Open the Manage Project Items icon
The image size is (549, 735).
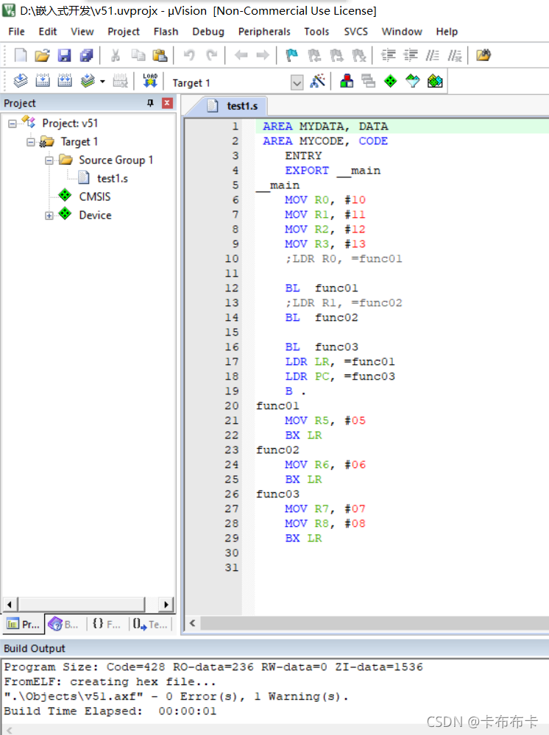347,81
